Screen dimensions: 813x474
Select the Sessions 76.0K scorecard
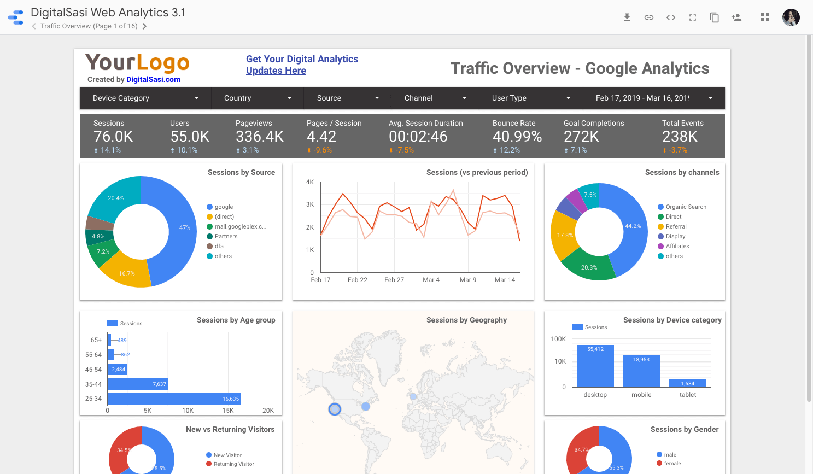(x=113, y=136)
